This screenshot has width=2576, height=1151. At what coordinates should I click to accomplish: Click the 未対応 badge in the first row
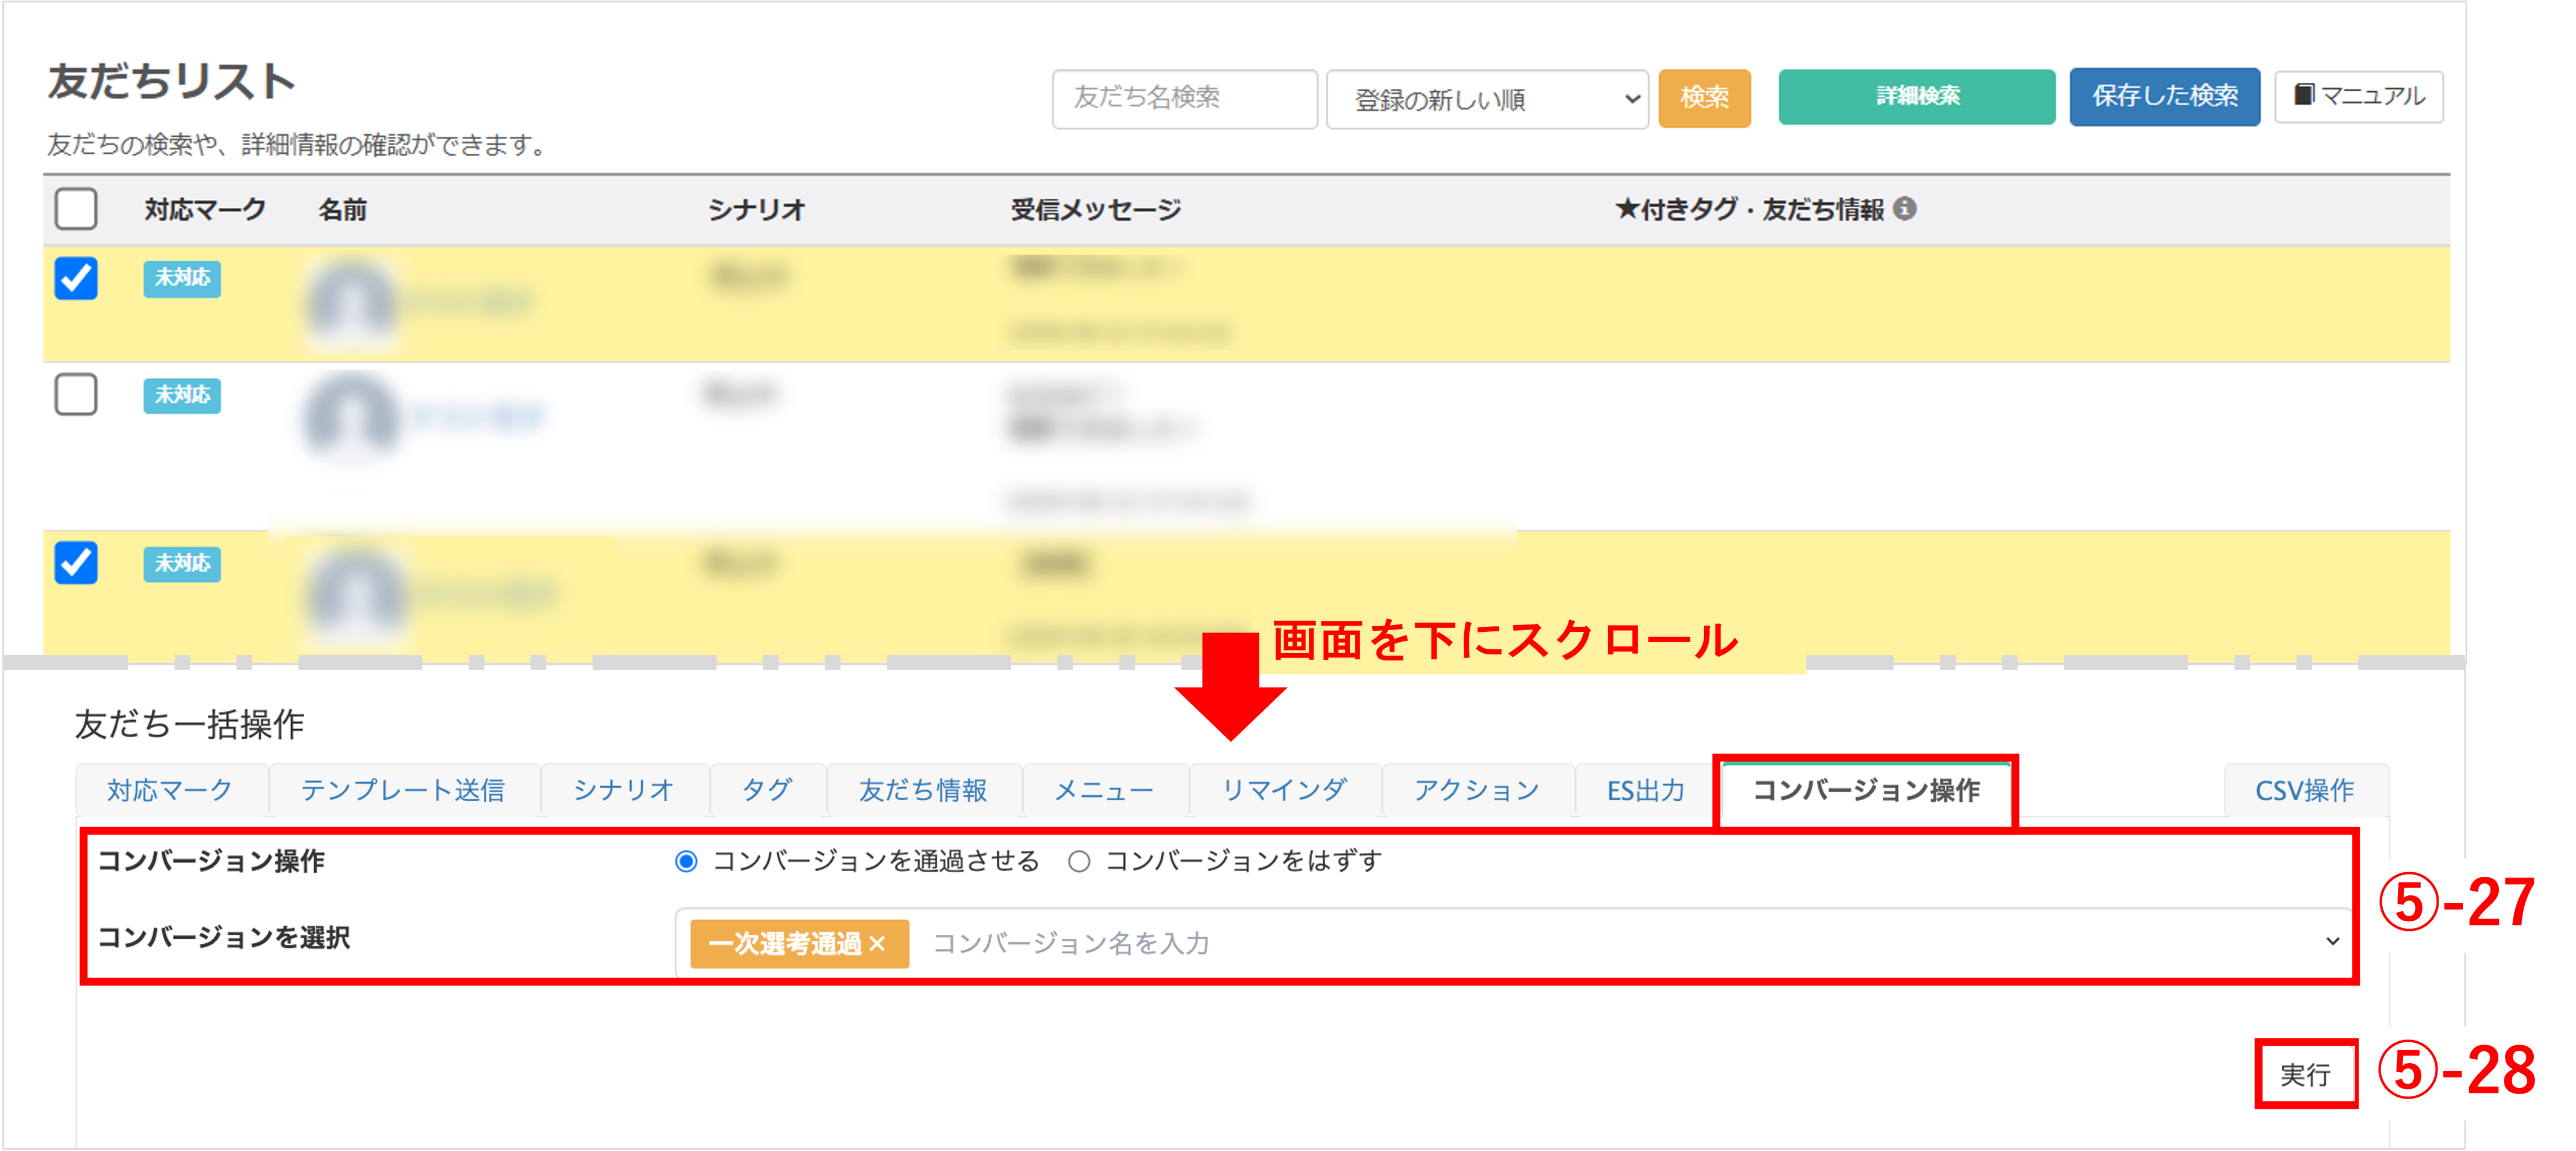tap(181, 278)
